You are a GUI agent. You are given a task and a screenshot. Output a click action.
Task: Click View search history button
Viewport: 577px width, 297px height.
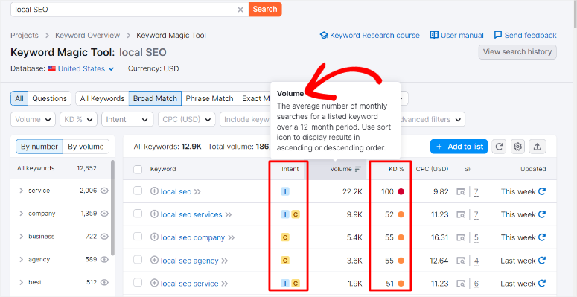click(x=517, y=52)
